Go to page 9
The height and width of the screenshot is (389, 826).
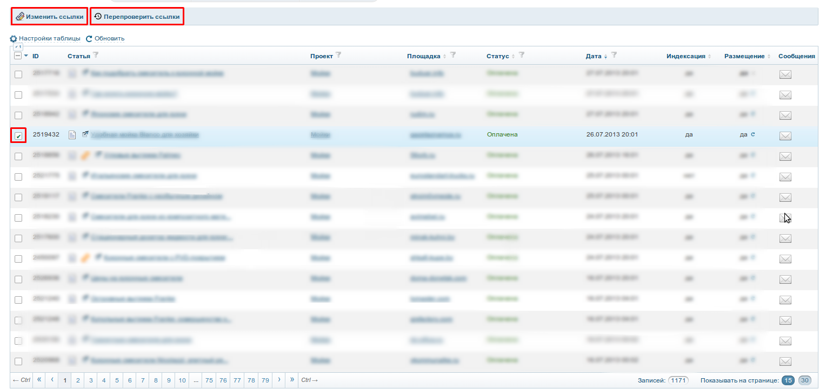click(x=169, y=380)
